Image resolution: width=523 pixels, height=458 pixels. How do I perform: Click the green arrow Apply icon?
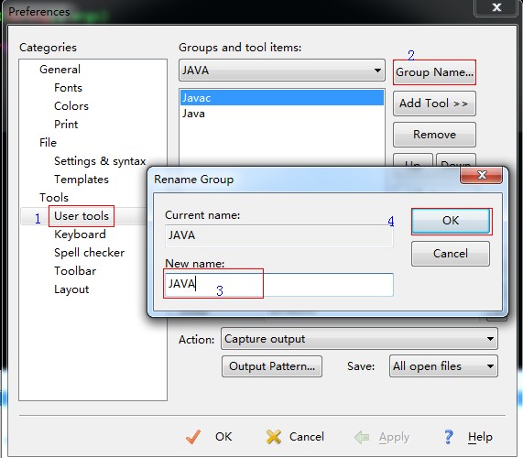tap(362, 437)
